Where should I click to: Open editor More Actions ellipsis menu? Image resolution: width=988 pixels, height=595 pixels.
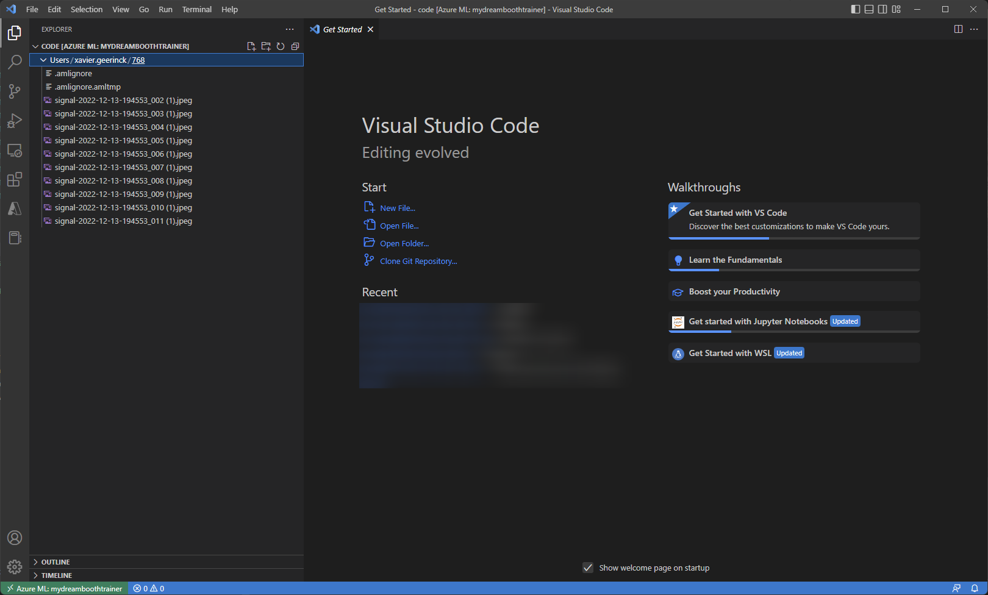coord(974,29)
